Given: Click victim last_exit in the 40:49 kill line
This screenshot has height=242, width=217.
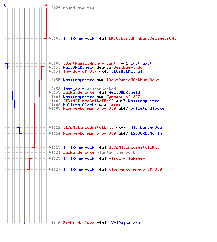Looking at the screenshot, I should 141,63.
